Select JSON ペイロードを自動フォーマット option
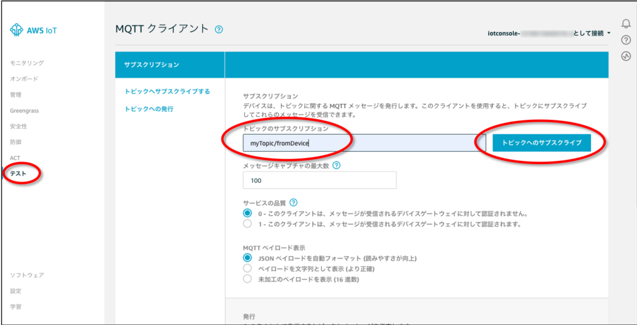The width and height of the screenshot is (637, 325). coord(248,258)
